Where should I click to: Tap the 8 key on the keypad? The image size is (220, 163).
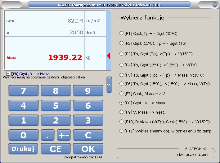click(x=56, y=91)
